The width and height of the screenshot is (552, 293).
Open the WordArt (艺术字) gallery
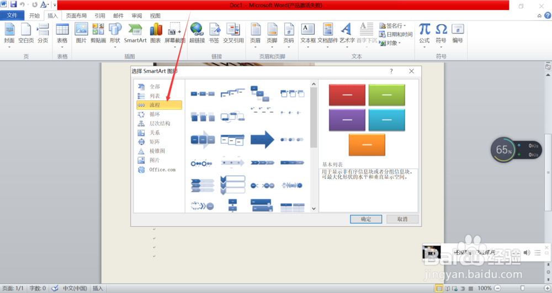click(x=347, y=35)
